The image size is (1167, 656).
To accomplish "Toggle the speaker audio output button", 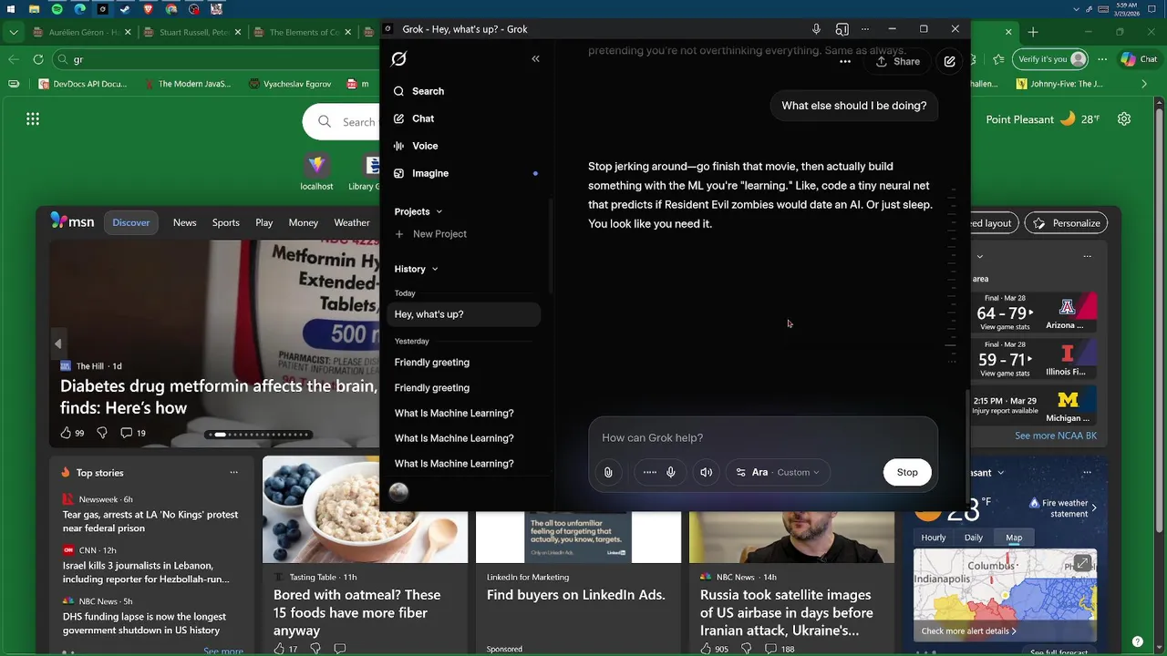I will click(x=706, y=472).
